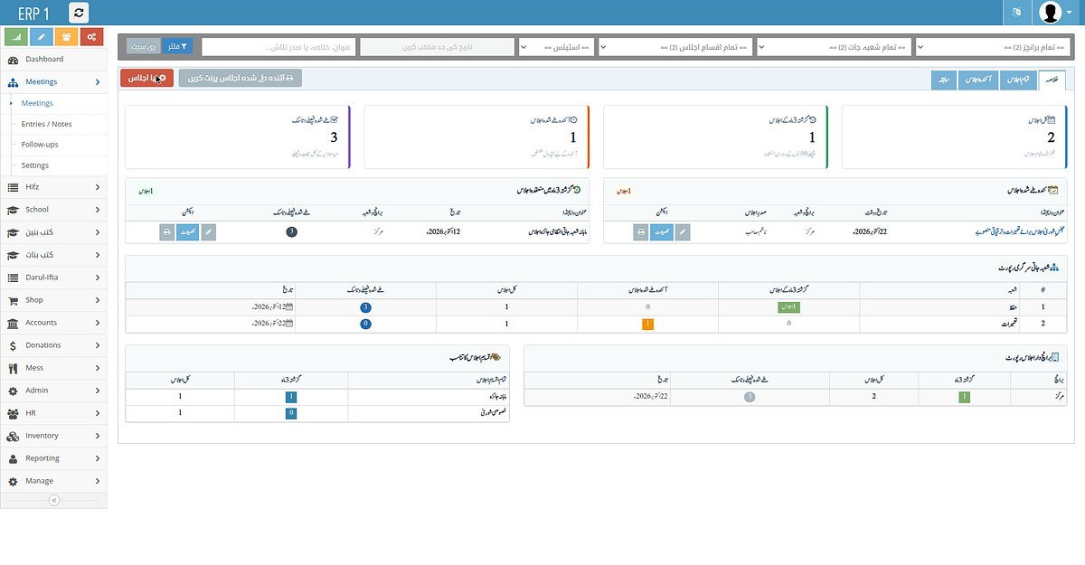Click the red new meeting button
This screenshot has width=1085, height=565.
[146, 79]
